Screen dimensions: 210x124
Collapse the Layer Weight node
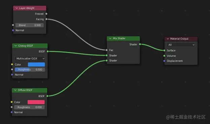pos(17,8)
